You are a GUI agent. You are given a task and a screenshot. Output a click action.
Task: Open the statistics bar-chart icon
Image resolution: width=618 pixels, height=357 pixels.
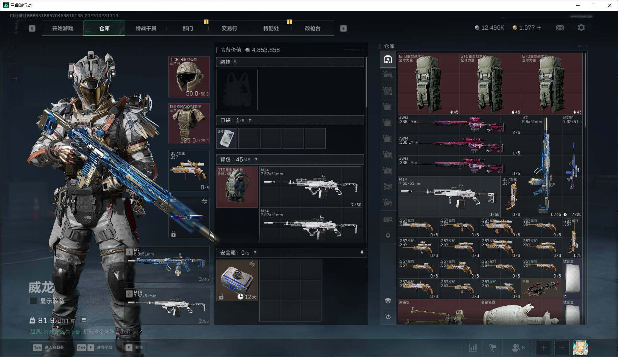click(x=473, y=348)
